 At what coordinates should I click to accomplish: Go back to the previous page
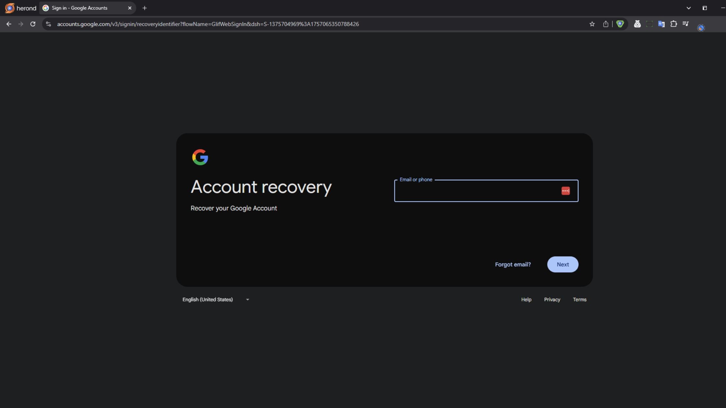pyautogui.click(x=9, y=24)
